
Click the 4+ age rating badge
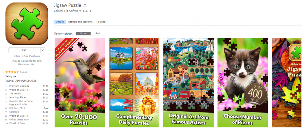(x=85, y=5)
